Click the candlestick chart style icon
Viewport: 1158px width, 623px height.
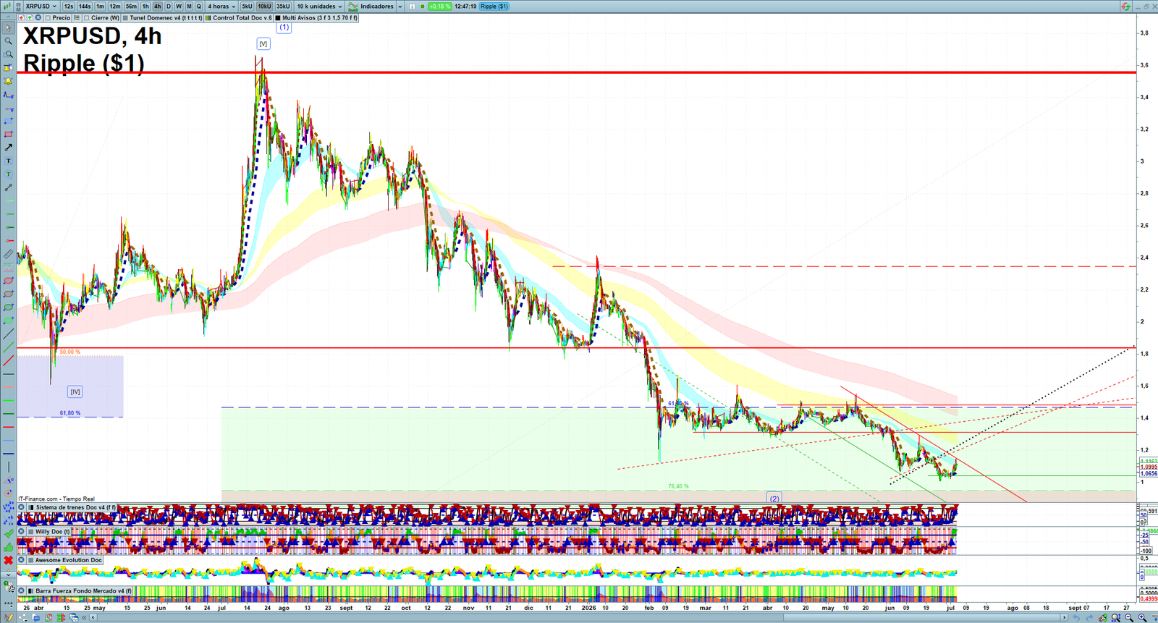[x=7, y=7]
